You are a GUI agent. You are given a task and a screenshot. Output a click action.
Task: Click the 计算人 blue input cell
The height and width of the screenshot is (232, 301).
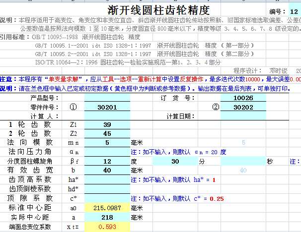point(107,116)
